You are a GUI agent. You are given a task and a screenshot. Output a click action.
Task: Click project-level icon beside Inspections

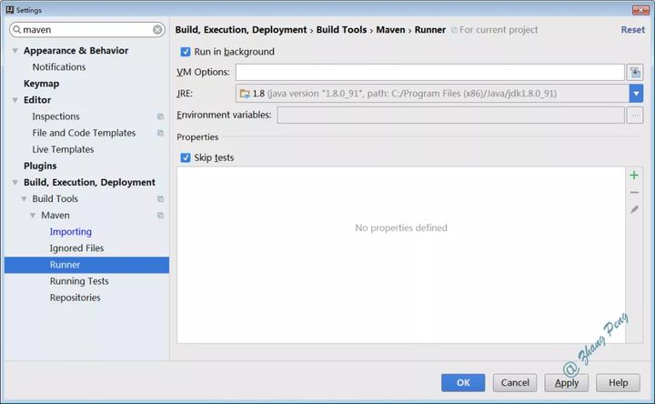coord(160,116)
